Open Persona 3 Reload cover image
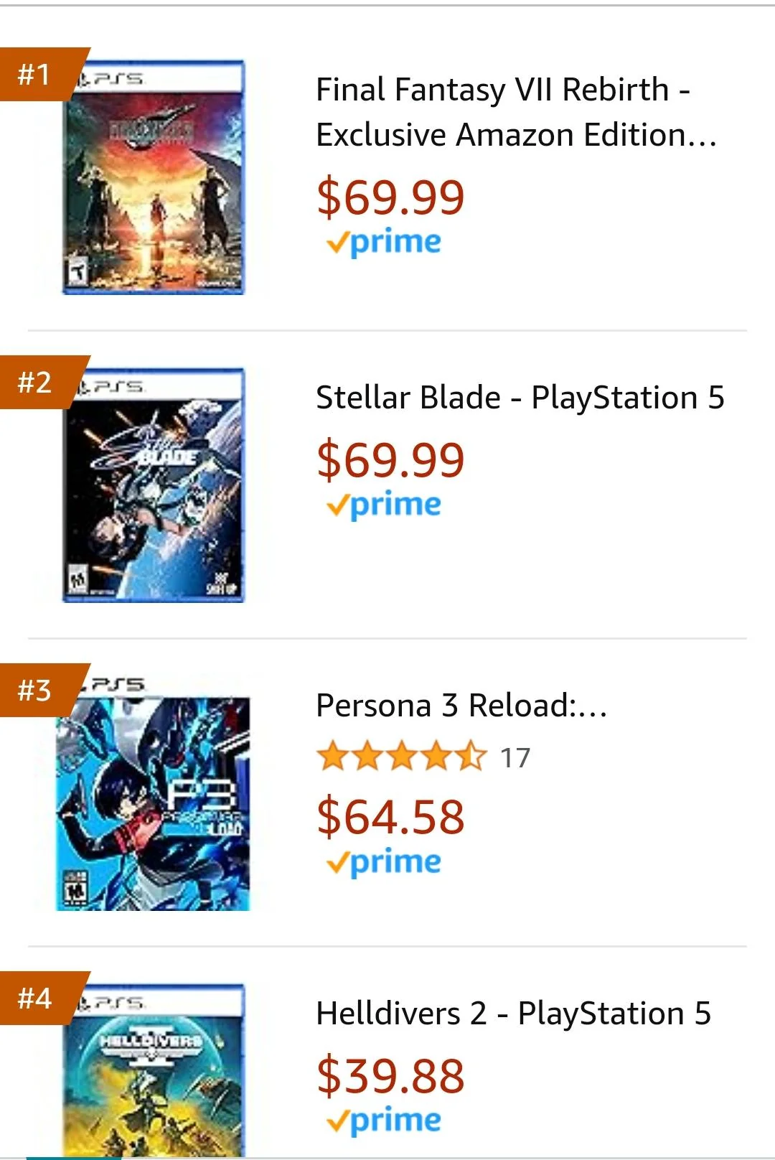 153,794
